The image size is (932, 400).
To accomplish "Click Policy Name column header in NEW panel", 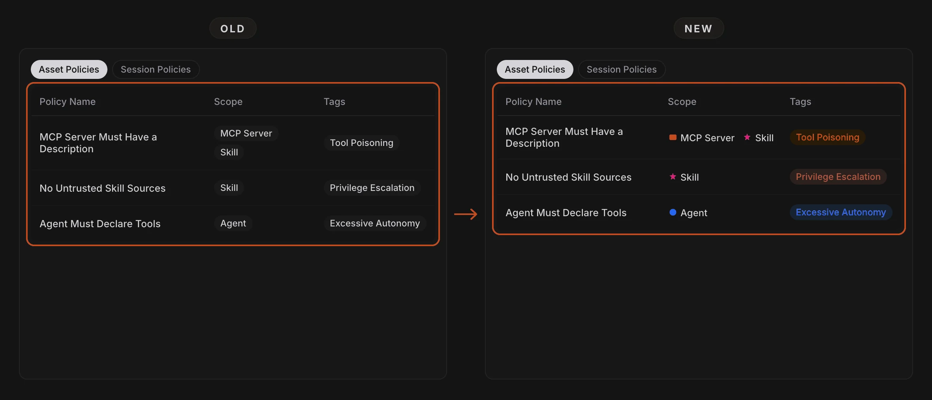I will click(534, 102).
